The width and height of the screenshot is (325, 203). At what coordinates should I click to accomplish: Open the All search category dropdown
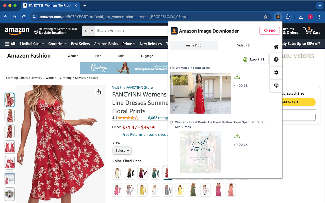coord(88,31)
